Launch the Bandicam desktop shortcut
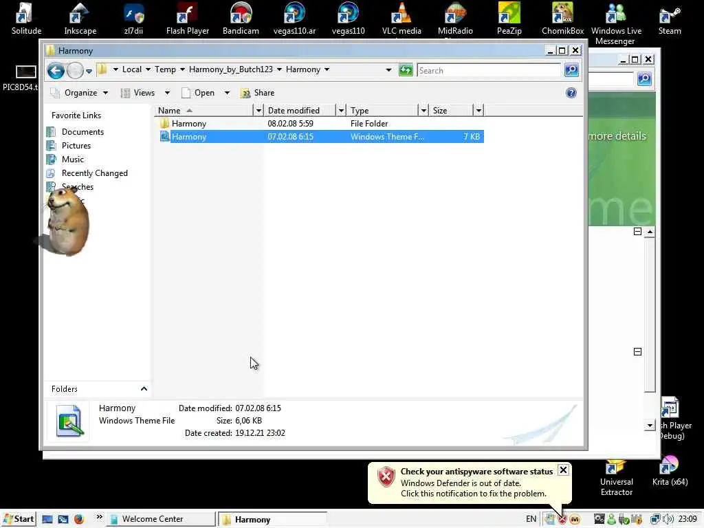Viewport: 704px width, 528px height. pyautogui.click(x=241, y=19)
